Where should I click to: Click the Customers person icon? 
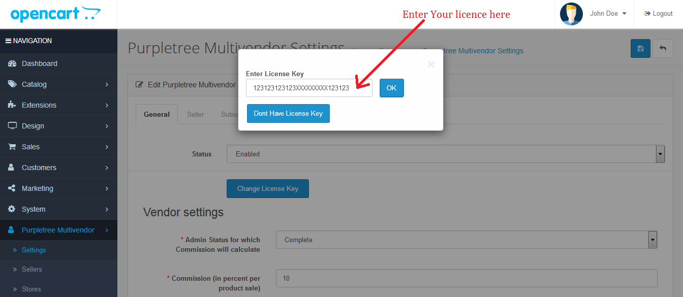coord(11,168)
